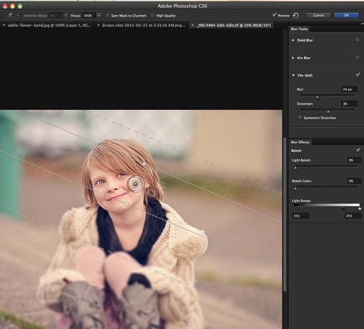364x329 pixels.
Task: Click the tilt-shift blur ring center pin
Action: click(x=135, y=183)
